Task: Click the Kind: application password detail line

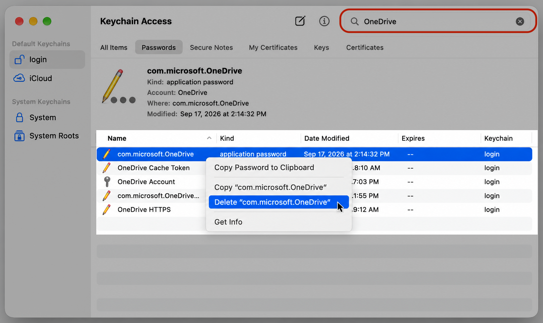Action: 190,82
